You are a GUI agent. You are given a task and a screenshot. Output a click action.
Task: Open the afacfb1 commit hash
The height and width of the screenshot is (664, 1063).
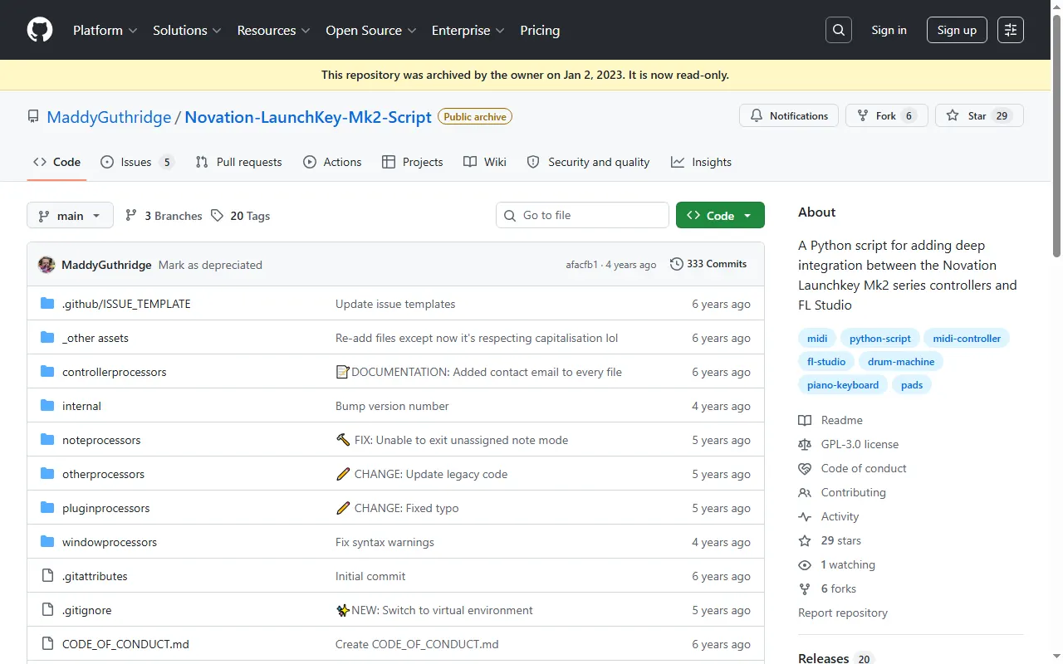tap(581, 265)
